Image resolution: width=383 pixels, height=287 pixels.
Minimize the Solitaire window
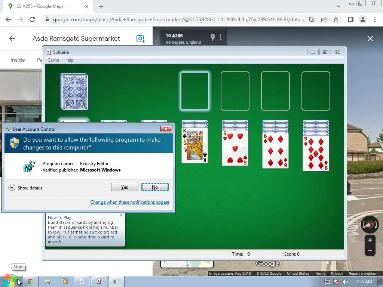(313, 52)
